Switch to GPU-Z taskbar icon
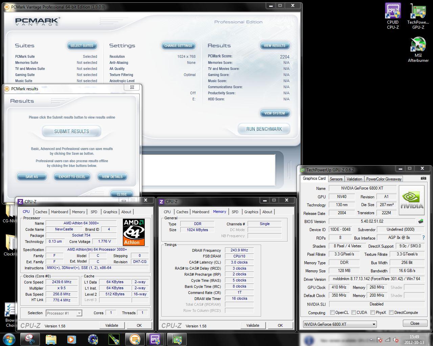 [176, 339]
